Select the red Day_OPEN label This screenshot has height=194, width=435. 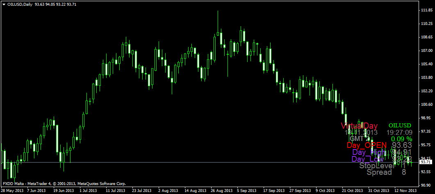click(367, 145)
